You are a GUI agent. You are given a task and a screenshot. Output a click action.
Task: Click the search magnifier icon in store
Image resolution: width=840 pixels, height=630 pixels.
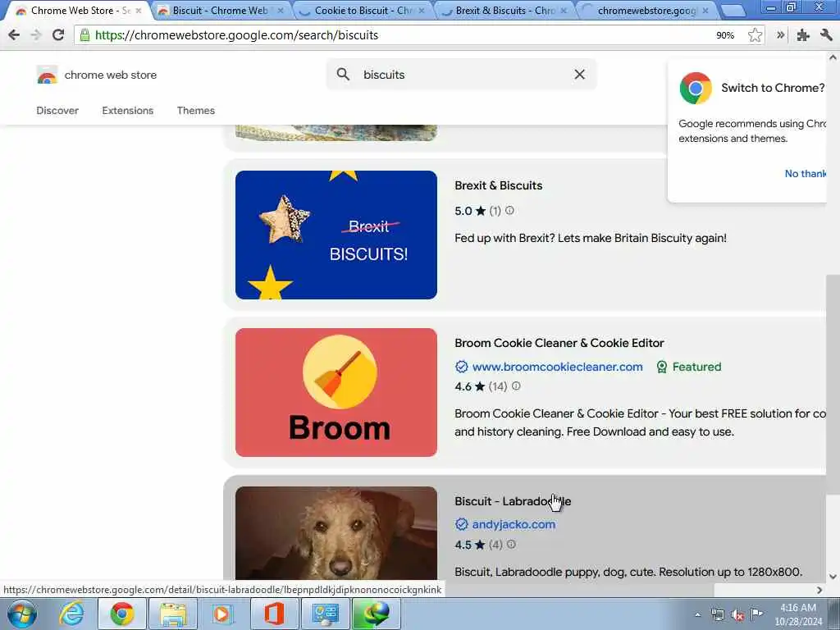coord(343,75)
